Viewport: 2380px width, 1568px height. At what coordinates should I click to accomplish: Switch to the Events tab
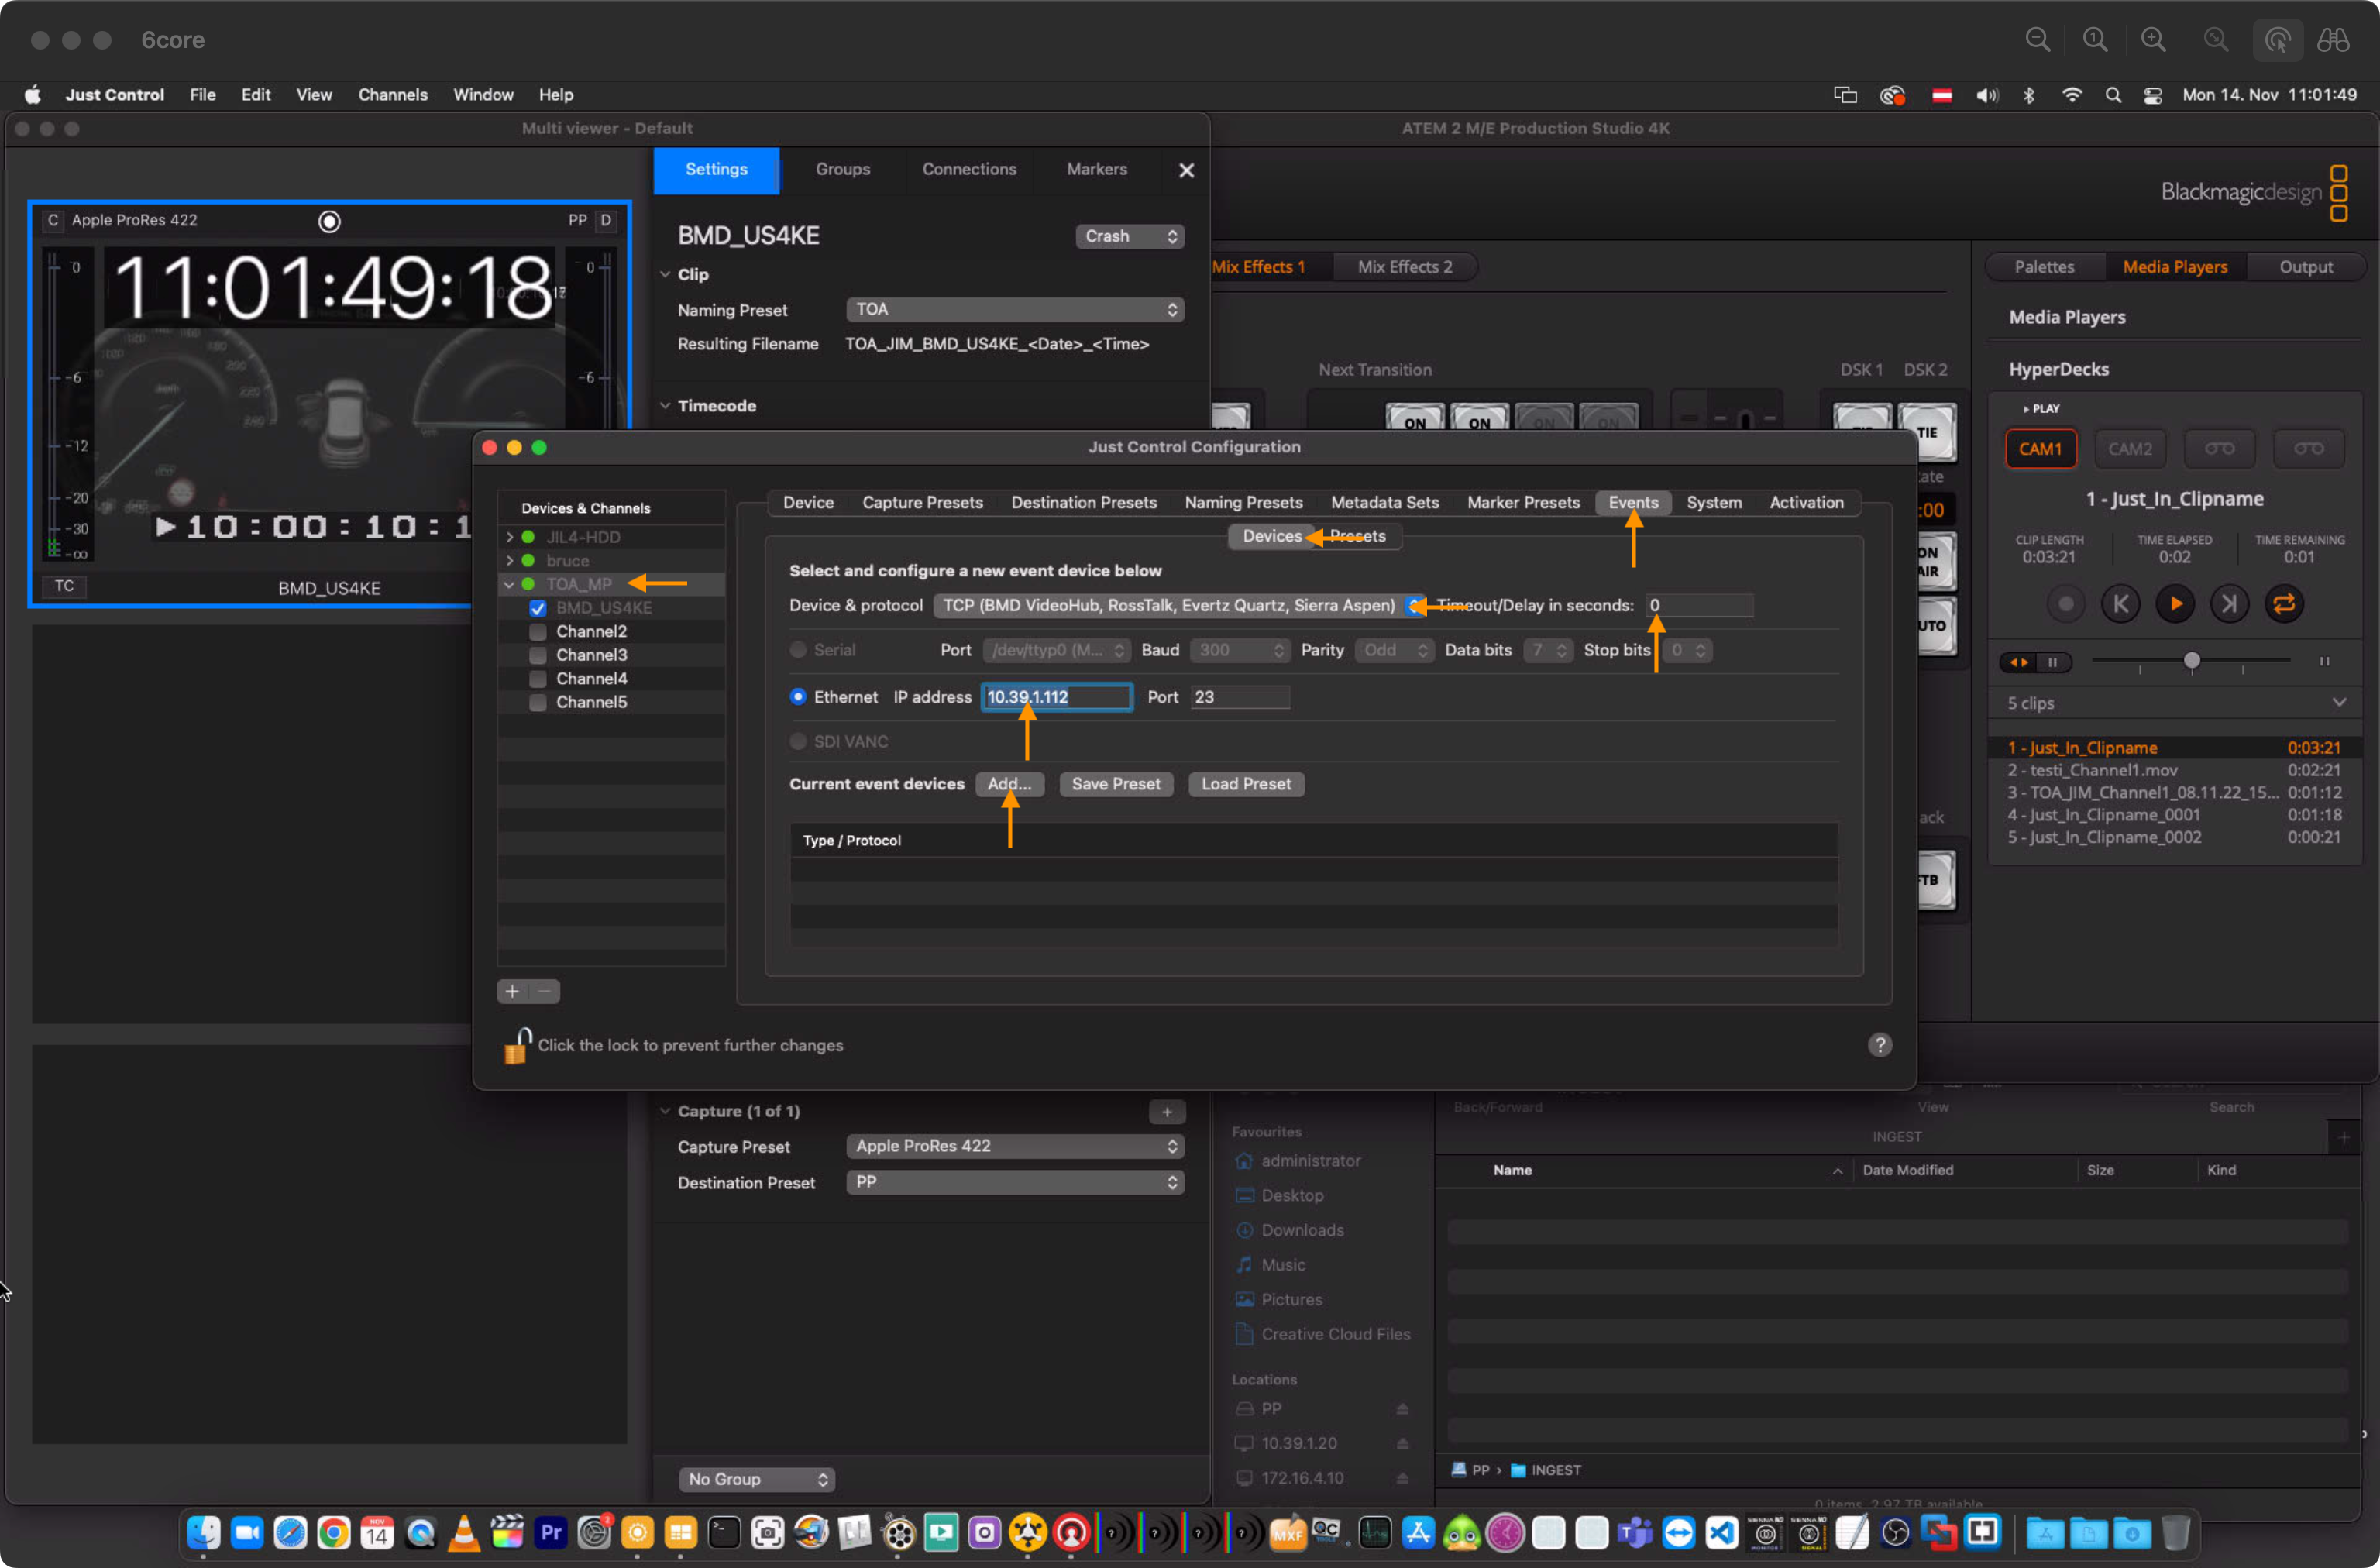[1632, 503]
